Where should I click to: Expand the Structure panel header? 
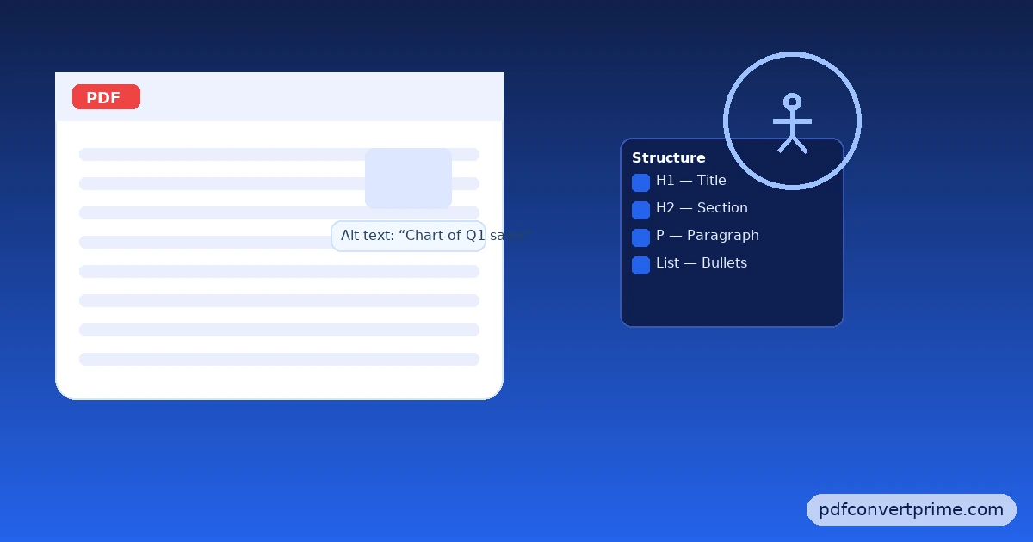pos(669,157)
